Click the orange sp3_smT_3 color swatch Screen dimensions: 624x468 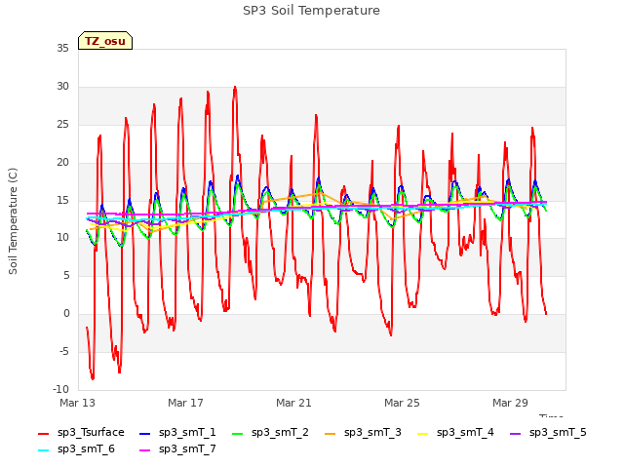(331, 433)
